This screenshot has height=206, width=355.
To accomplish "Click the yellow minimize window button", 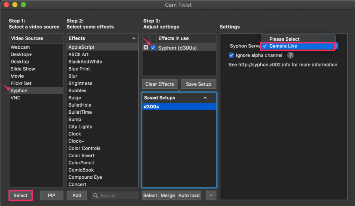I will (x=15, y=5).
